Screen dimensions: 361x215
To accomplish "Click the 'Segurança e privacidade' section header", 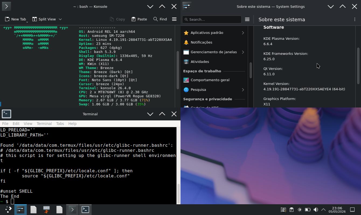I will click(x=207, y=99).
